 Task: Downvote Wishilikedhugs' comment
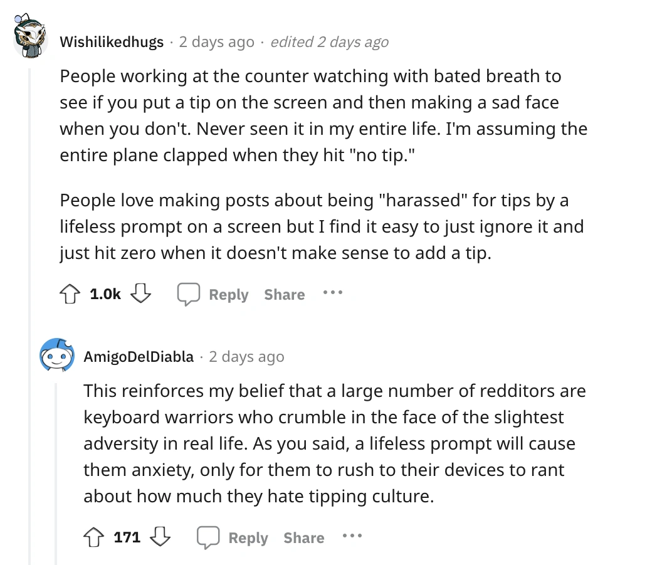(x=140, y=295)
